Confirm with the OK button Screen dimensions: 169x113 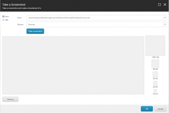tap(147, 109)
